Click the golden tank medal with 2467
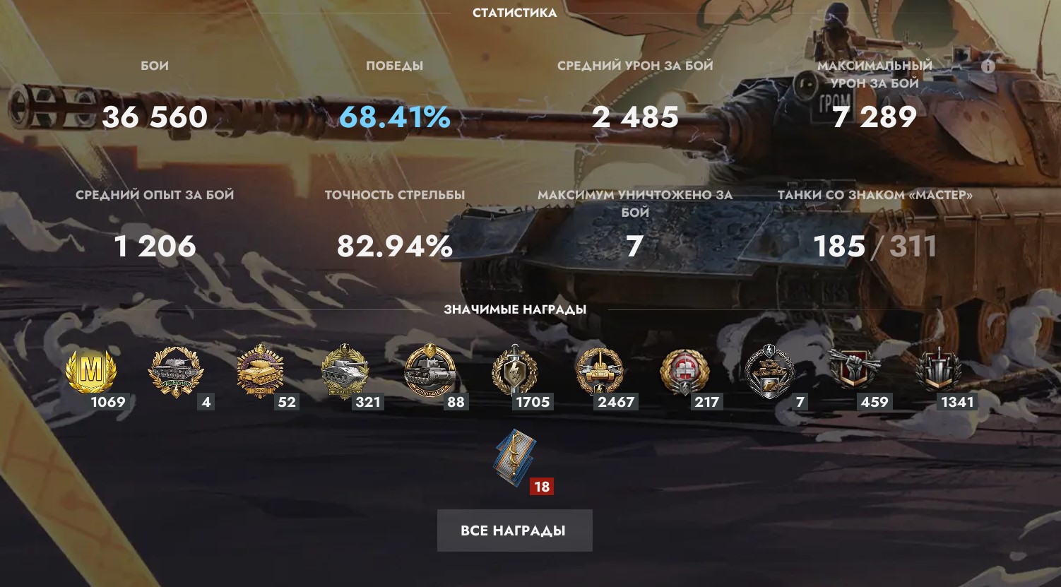This screenshot has width=1061, height=587. [x=600, y=370]
